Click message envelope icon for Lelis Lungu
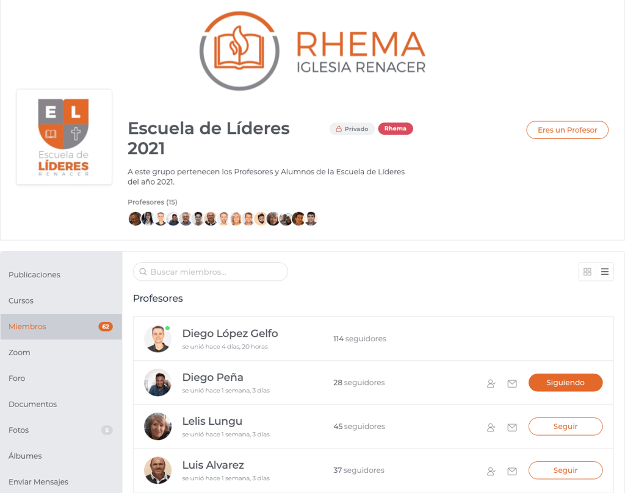Screen dimensions: 625x493 [512, 427]
